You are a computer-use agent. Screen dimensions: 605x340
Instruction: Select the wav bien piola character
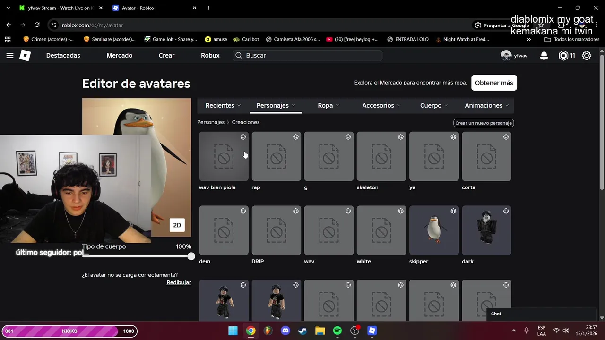[x=224, y=157]
